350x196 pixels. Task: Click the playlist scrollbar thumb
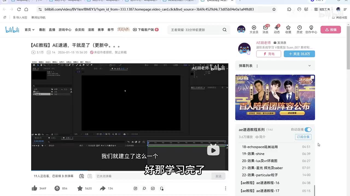coord(314,190)
